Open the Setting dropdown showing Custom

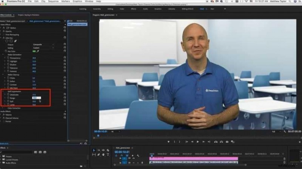tap(43, 48)
